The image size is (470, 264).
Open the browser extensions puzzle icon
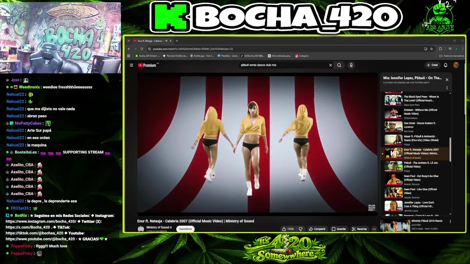click(x=440, y=49)
